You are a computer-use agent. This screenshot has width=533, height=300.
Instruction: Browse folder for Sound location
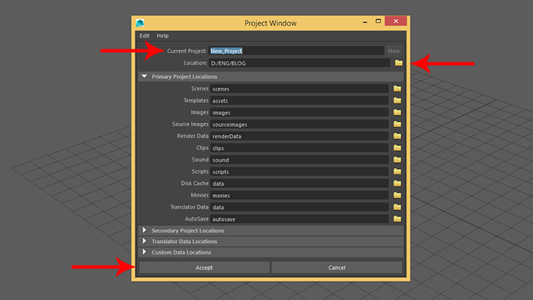(x=397, y=160)
